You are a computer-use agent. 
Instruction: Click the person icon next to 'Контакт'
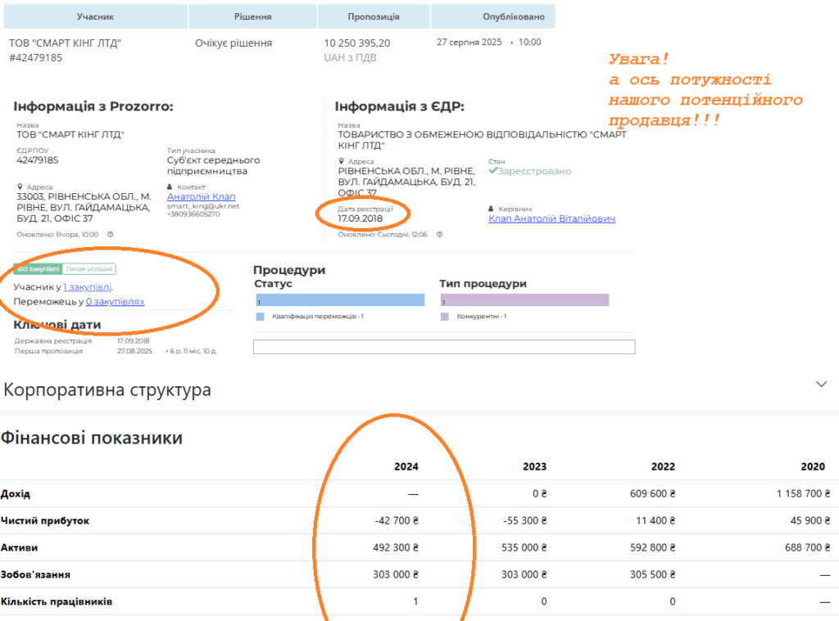click(x=170, y=187)
